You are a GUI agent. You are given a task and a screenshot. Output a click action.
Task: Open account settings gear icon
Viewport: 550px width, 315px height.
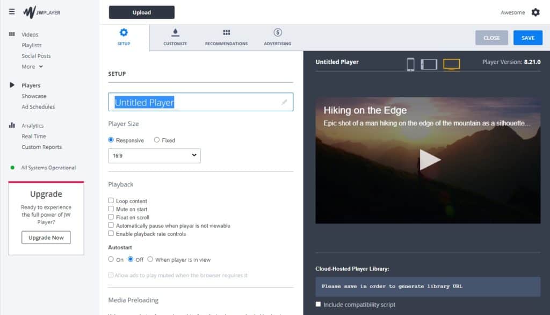pos(535,12)
